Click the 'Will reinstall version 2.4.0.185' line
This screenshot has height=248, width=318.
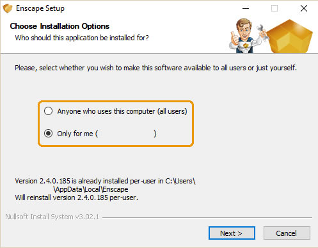click(x=76, y=198)
